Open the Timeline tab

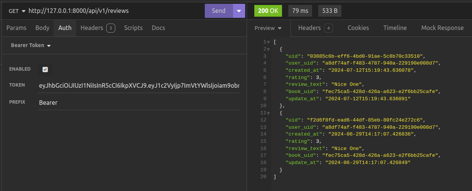(395, 28)
